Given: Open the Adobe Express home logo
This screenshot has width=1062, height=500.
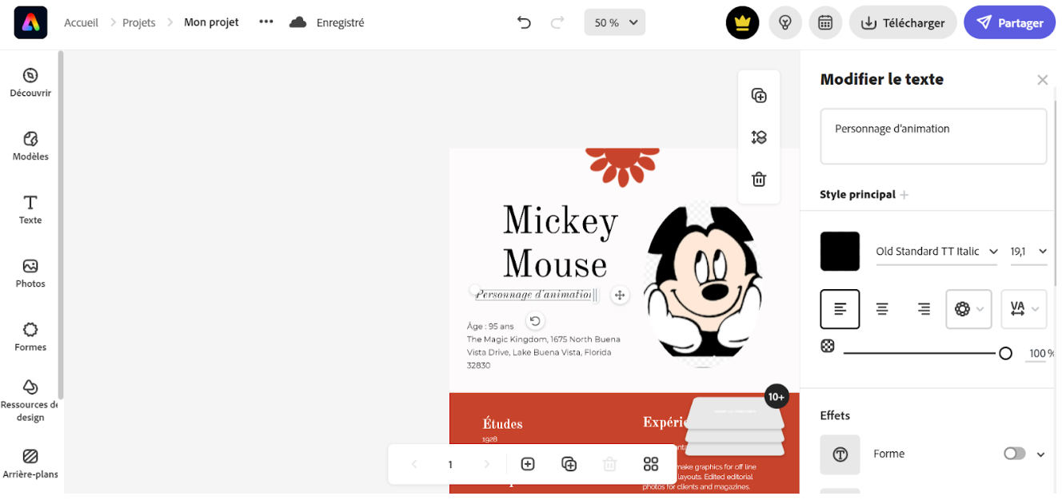Looking at the screenshot, I should [30, 22].
